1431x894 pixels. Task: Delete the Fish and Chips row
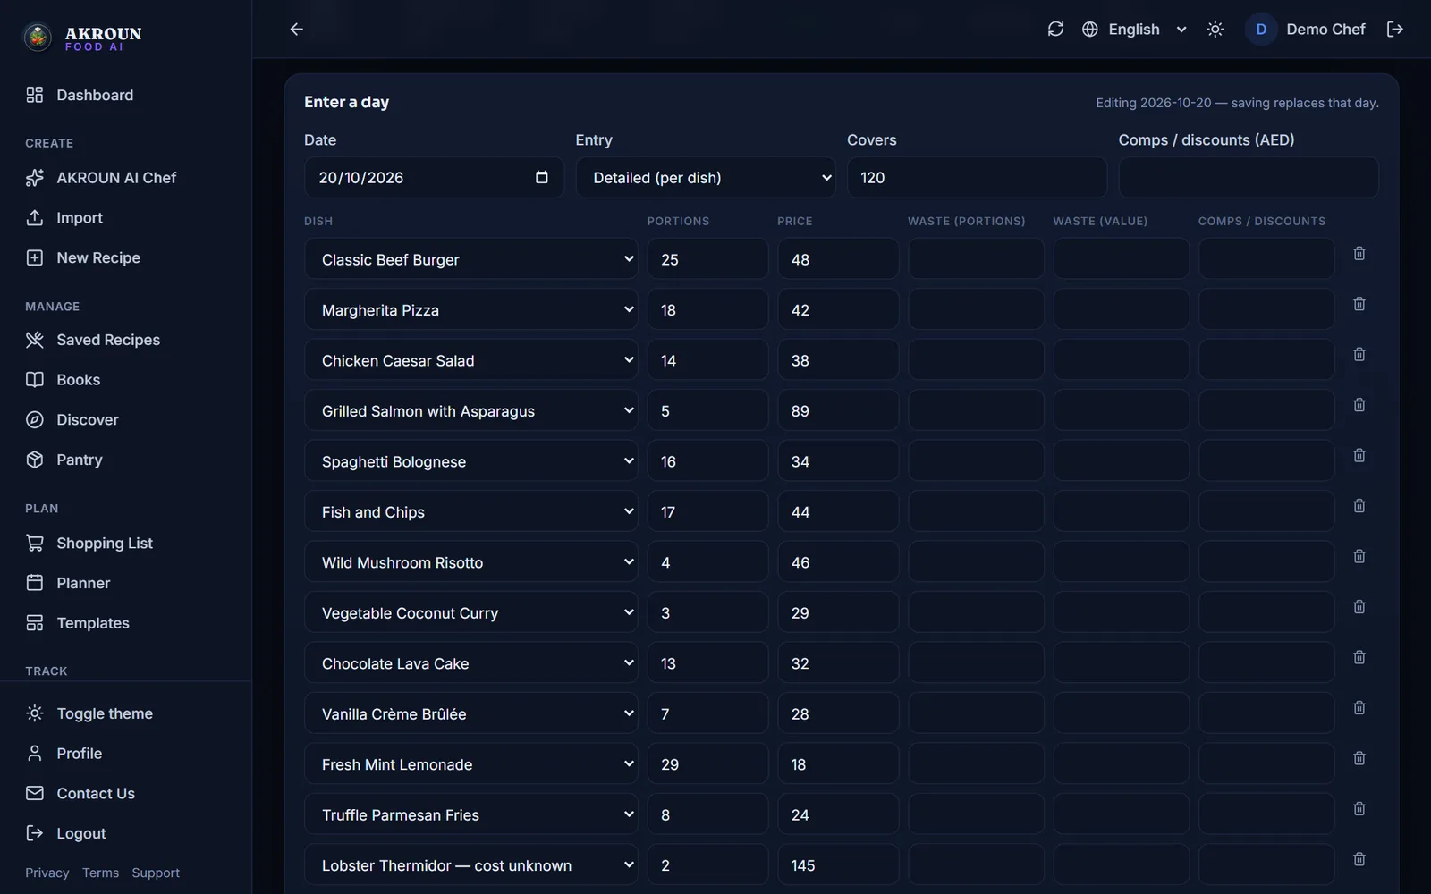tap(1359, 506)
